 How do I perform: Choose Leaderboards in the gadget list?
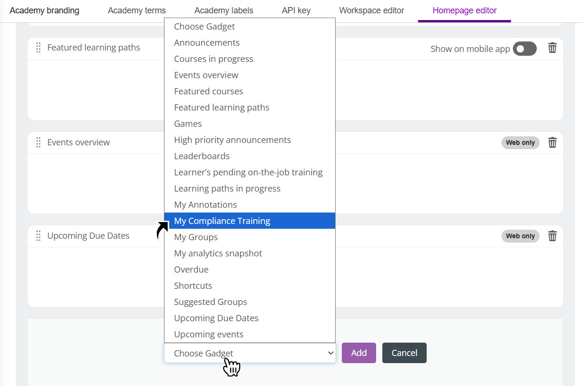click(x=202, y=156)
